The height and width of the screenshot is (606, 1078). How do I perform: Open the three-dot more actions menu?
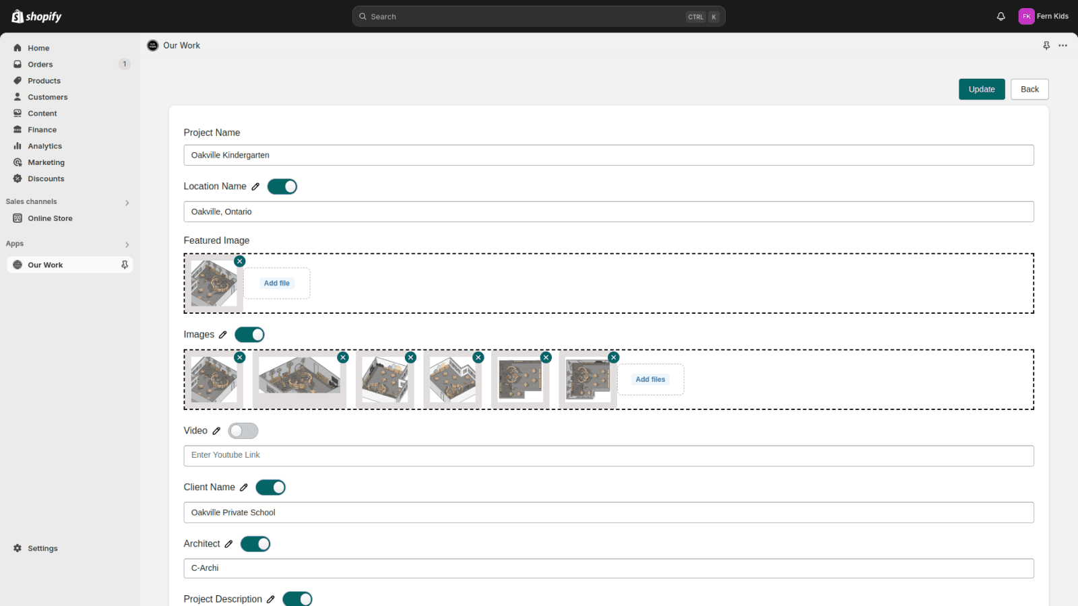point(1063,45)
